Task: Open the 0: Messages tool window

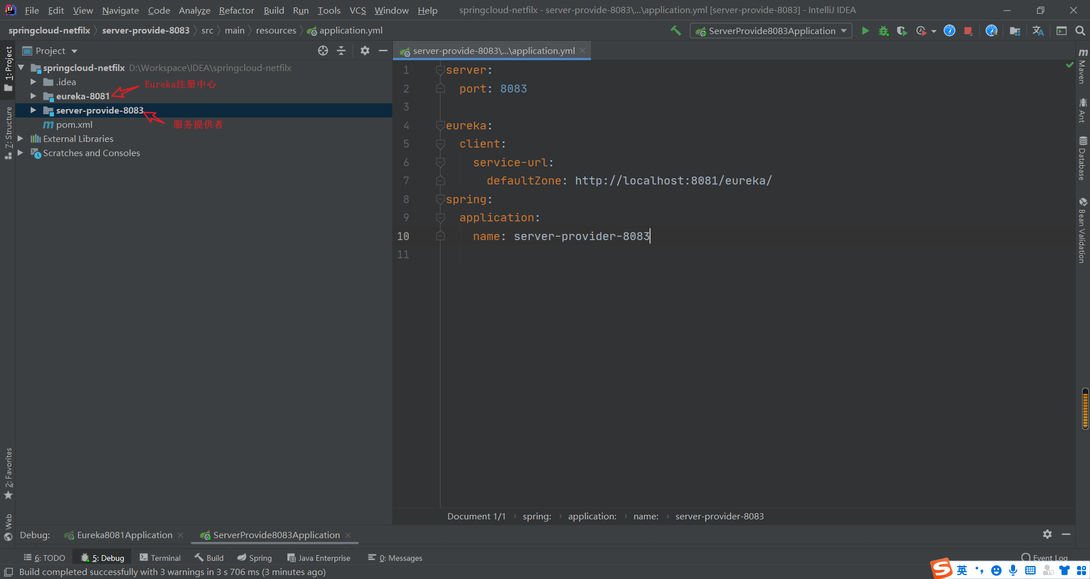Action: pos(395,558)
